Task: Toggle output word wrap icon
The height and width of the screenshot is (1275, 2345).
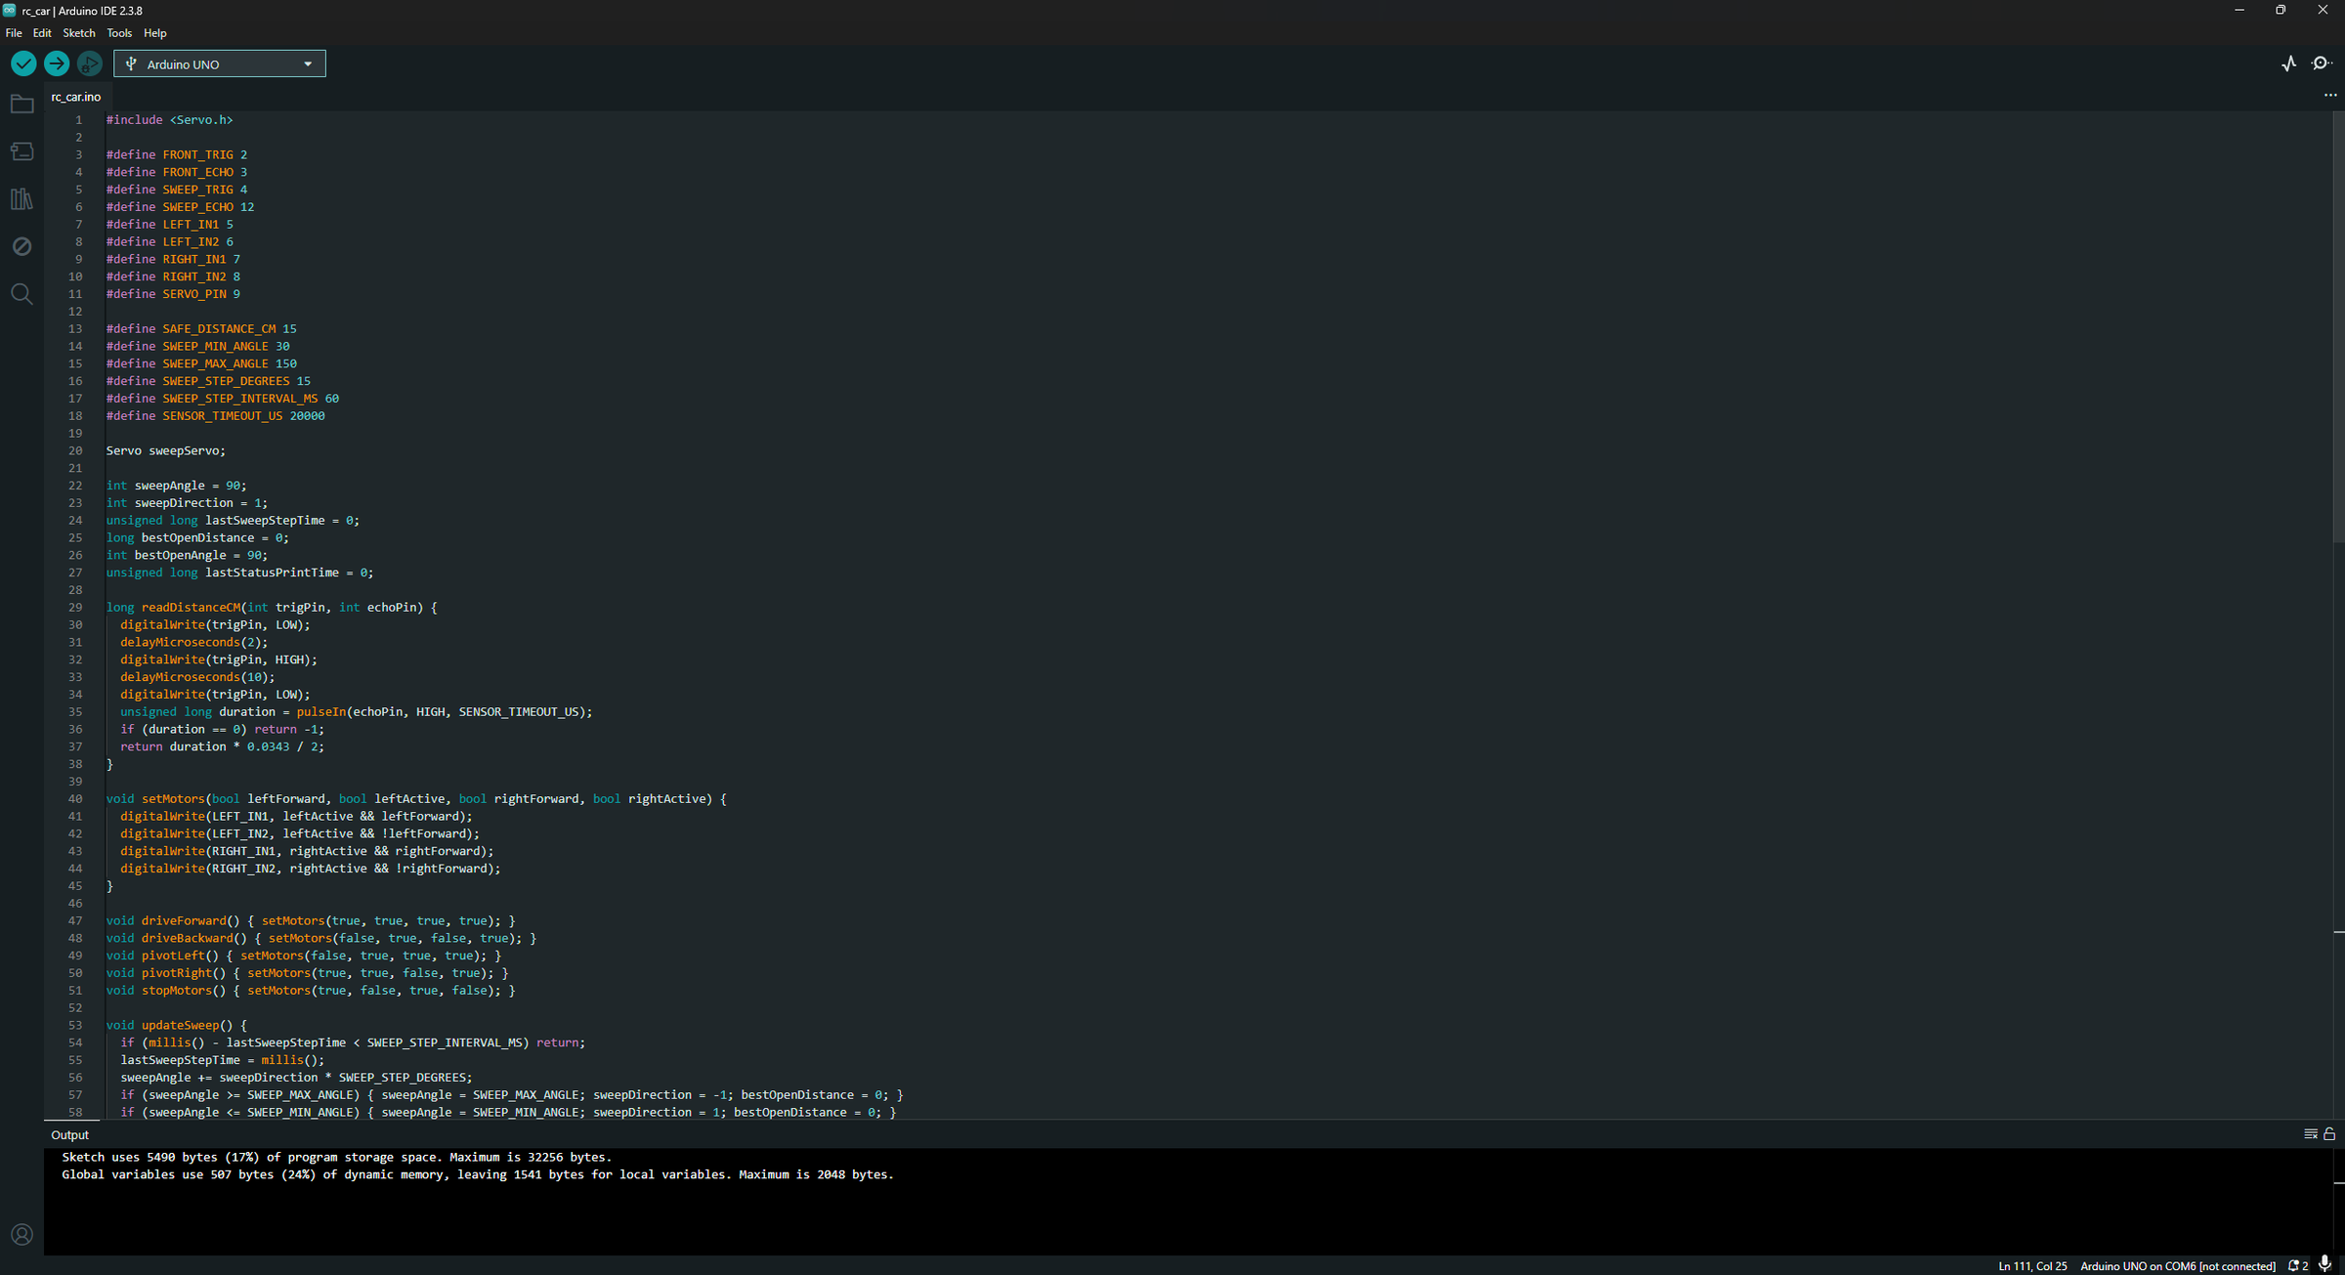Action: tap(2311, 1134)
